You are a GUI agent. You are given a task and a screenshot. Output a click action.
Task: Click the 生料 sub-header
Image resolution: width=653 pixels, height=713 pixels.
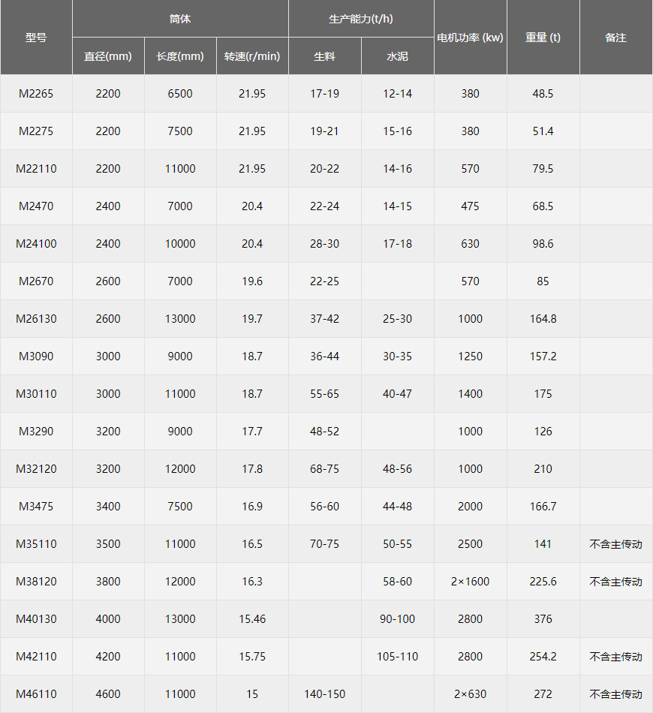[324, 56]
